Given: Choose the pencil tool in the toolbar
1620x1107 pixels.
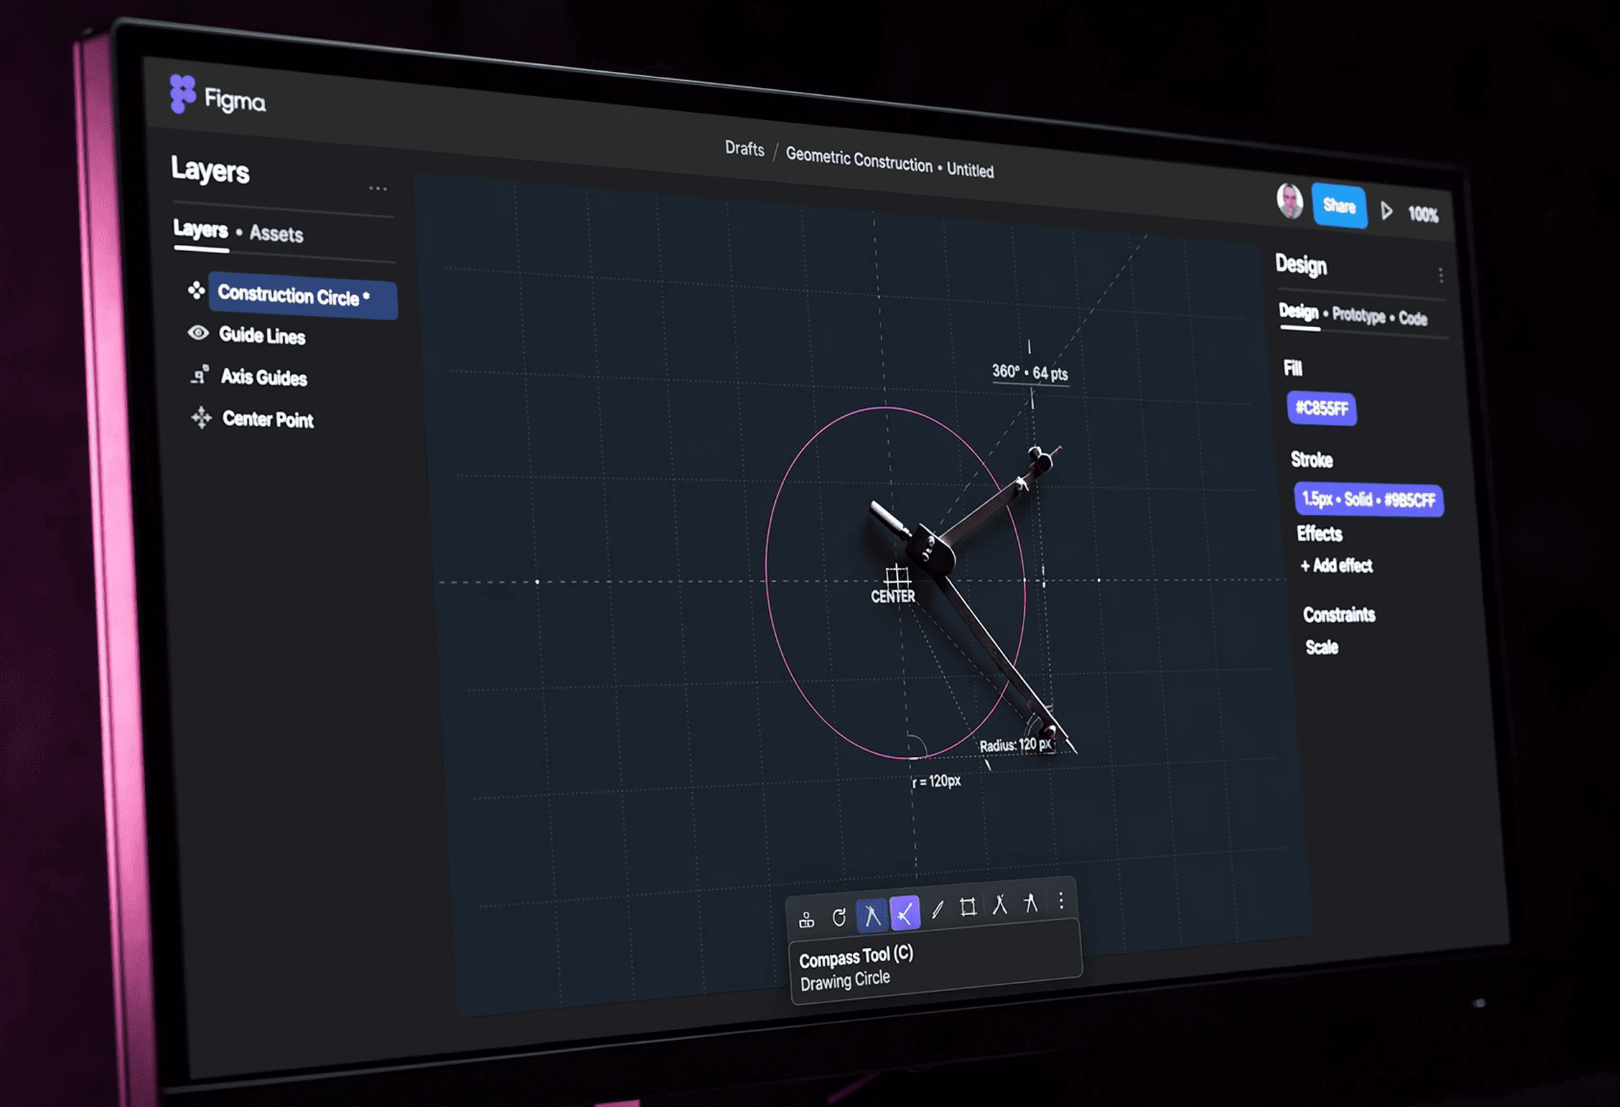Looking at the screenshot, I should click(937, 909).
